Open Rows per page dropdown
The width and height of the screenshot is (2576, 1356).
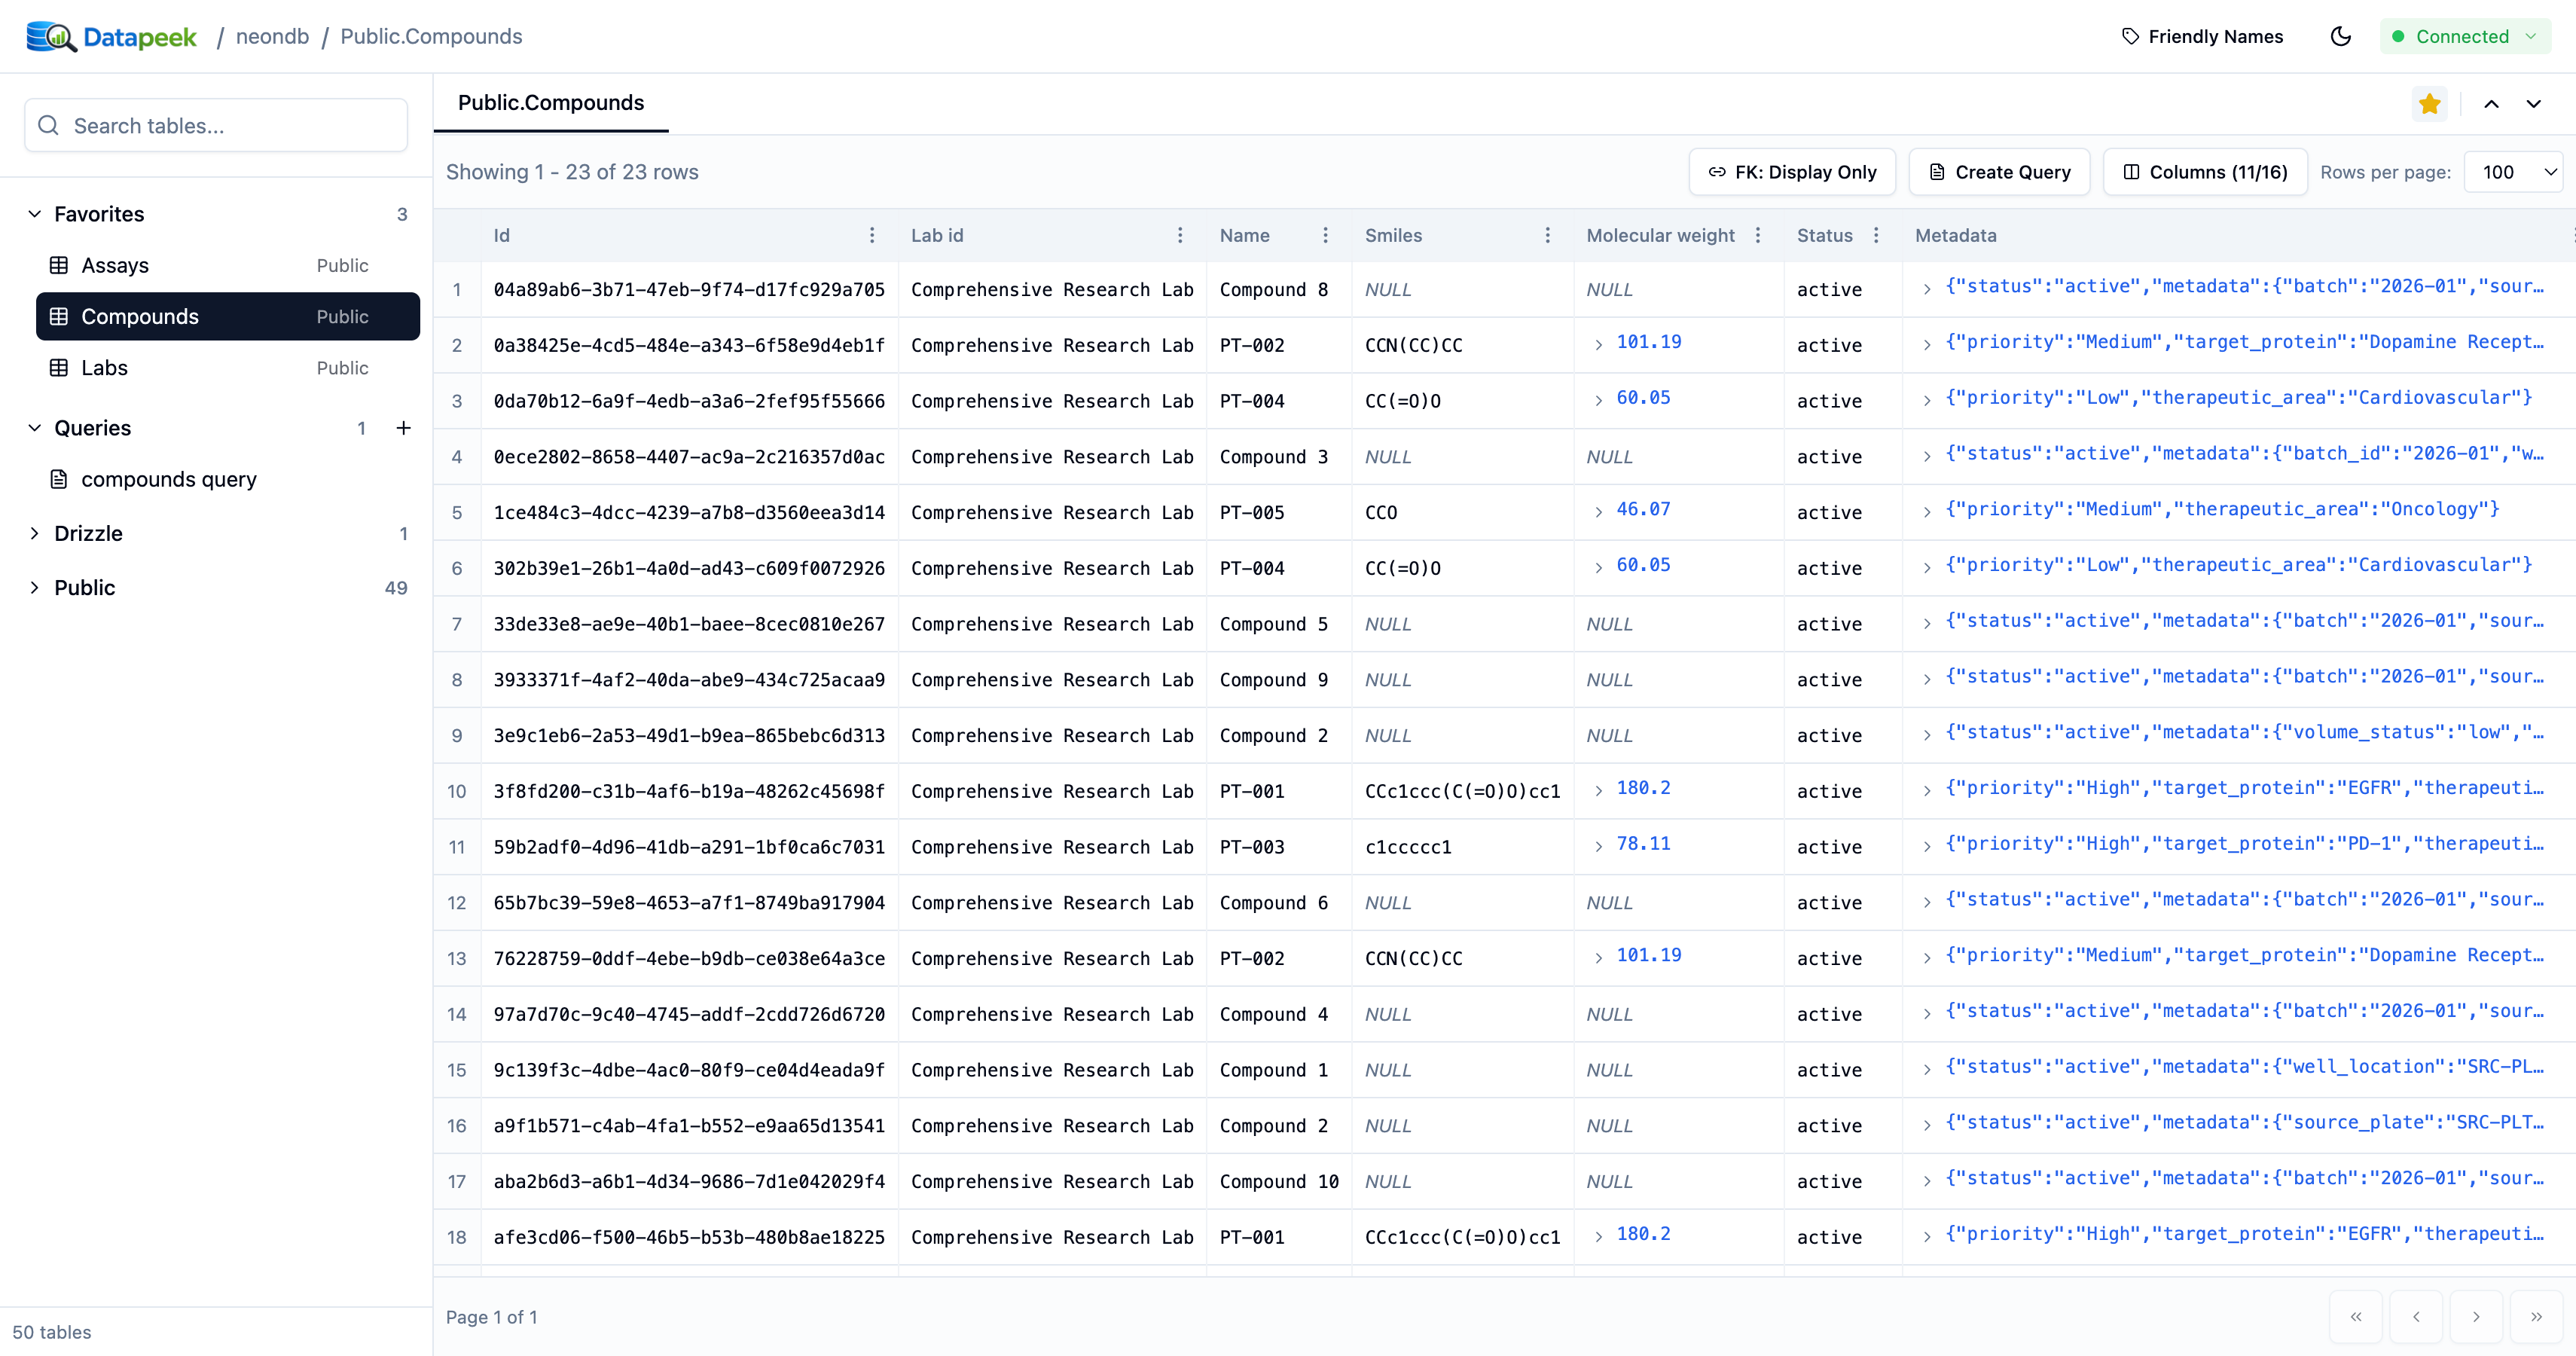pyautogui.click(x=2513, y=172)
